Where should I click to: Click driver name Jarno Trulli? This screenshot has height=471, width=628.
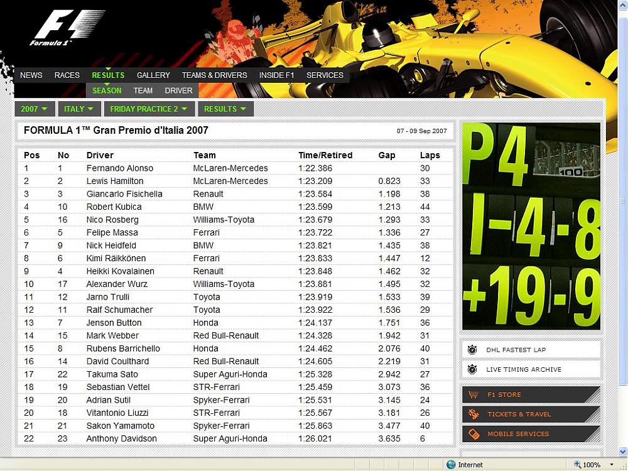click(108, 297)
